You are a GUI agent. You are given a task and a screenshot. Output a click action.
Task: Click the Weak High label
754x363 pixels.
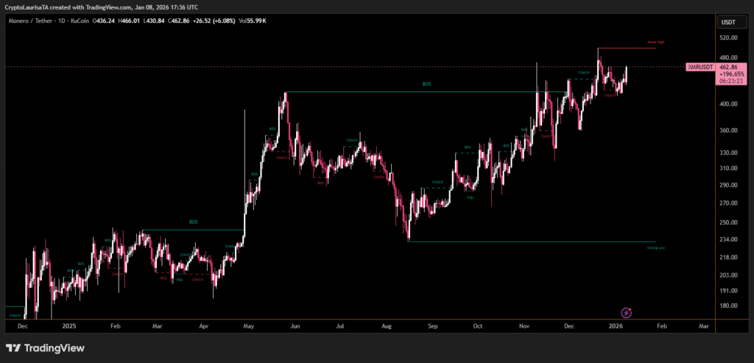655,43
